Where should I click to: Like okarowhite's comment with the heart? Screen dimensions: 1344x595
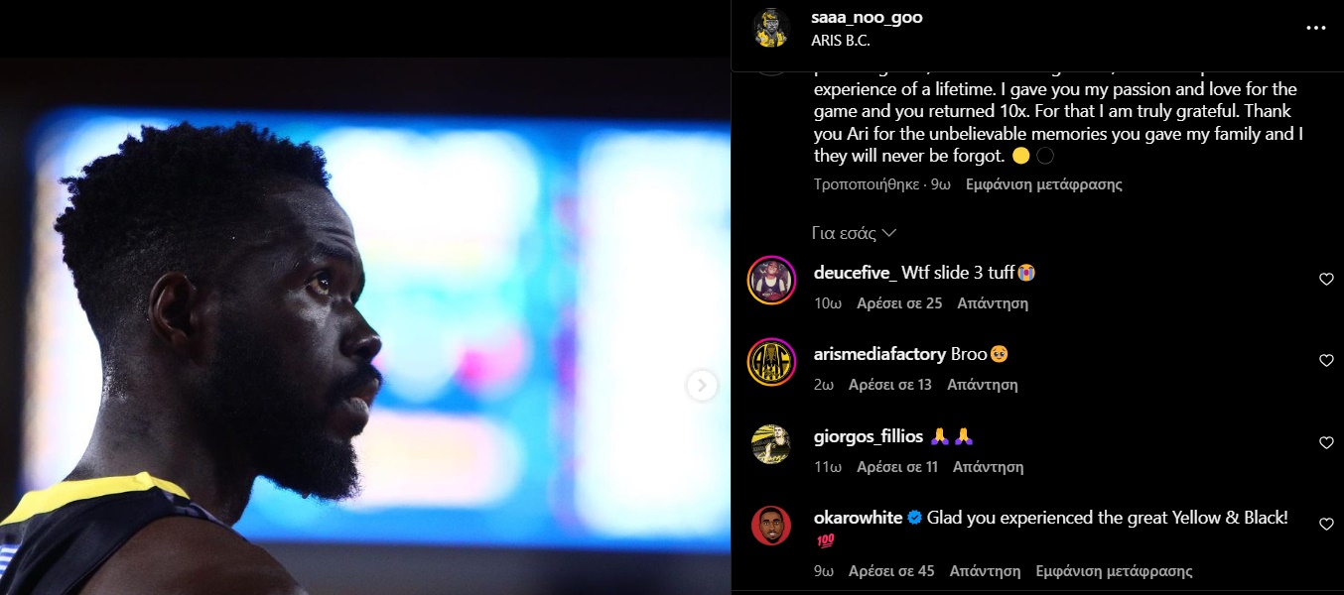click(x=1326, y=525)
